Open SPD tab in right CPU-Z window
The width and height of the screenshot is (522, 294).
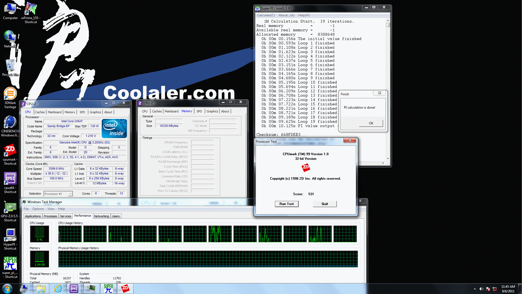[199, 111]
